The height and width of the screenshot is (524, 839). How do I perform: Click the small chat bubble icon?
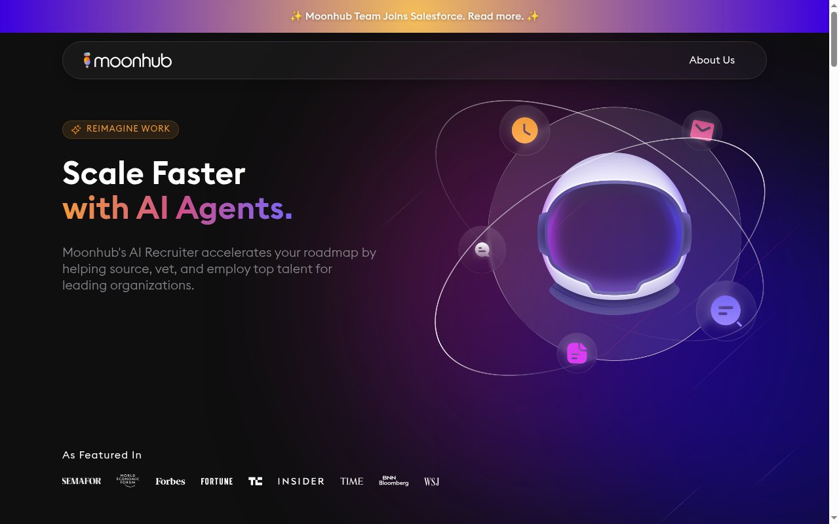482,250
